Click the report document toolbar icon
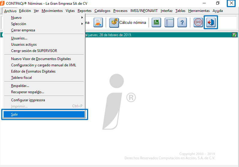This screenshot has height=167, width=239. tap(98, 22)
